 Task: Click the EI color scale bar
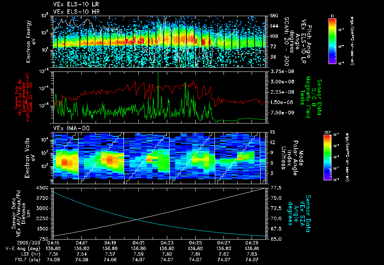tap(332, 41)
